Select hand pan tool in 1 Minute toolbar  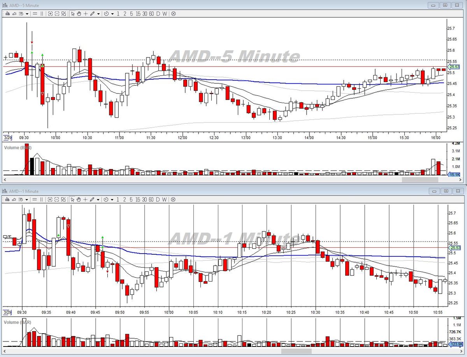(79, 199)
